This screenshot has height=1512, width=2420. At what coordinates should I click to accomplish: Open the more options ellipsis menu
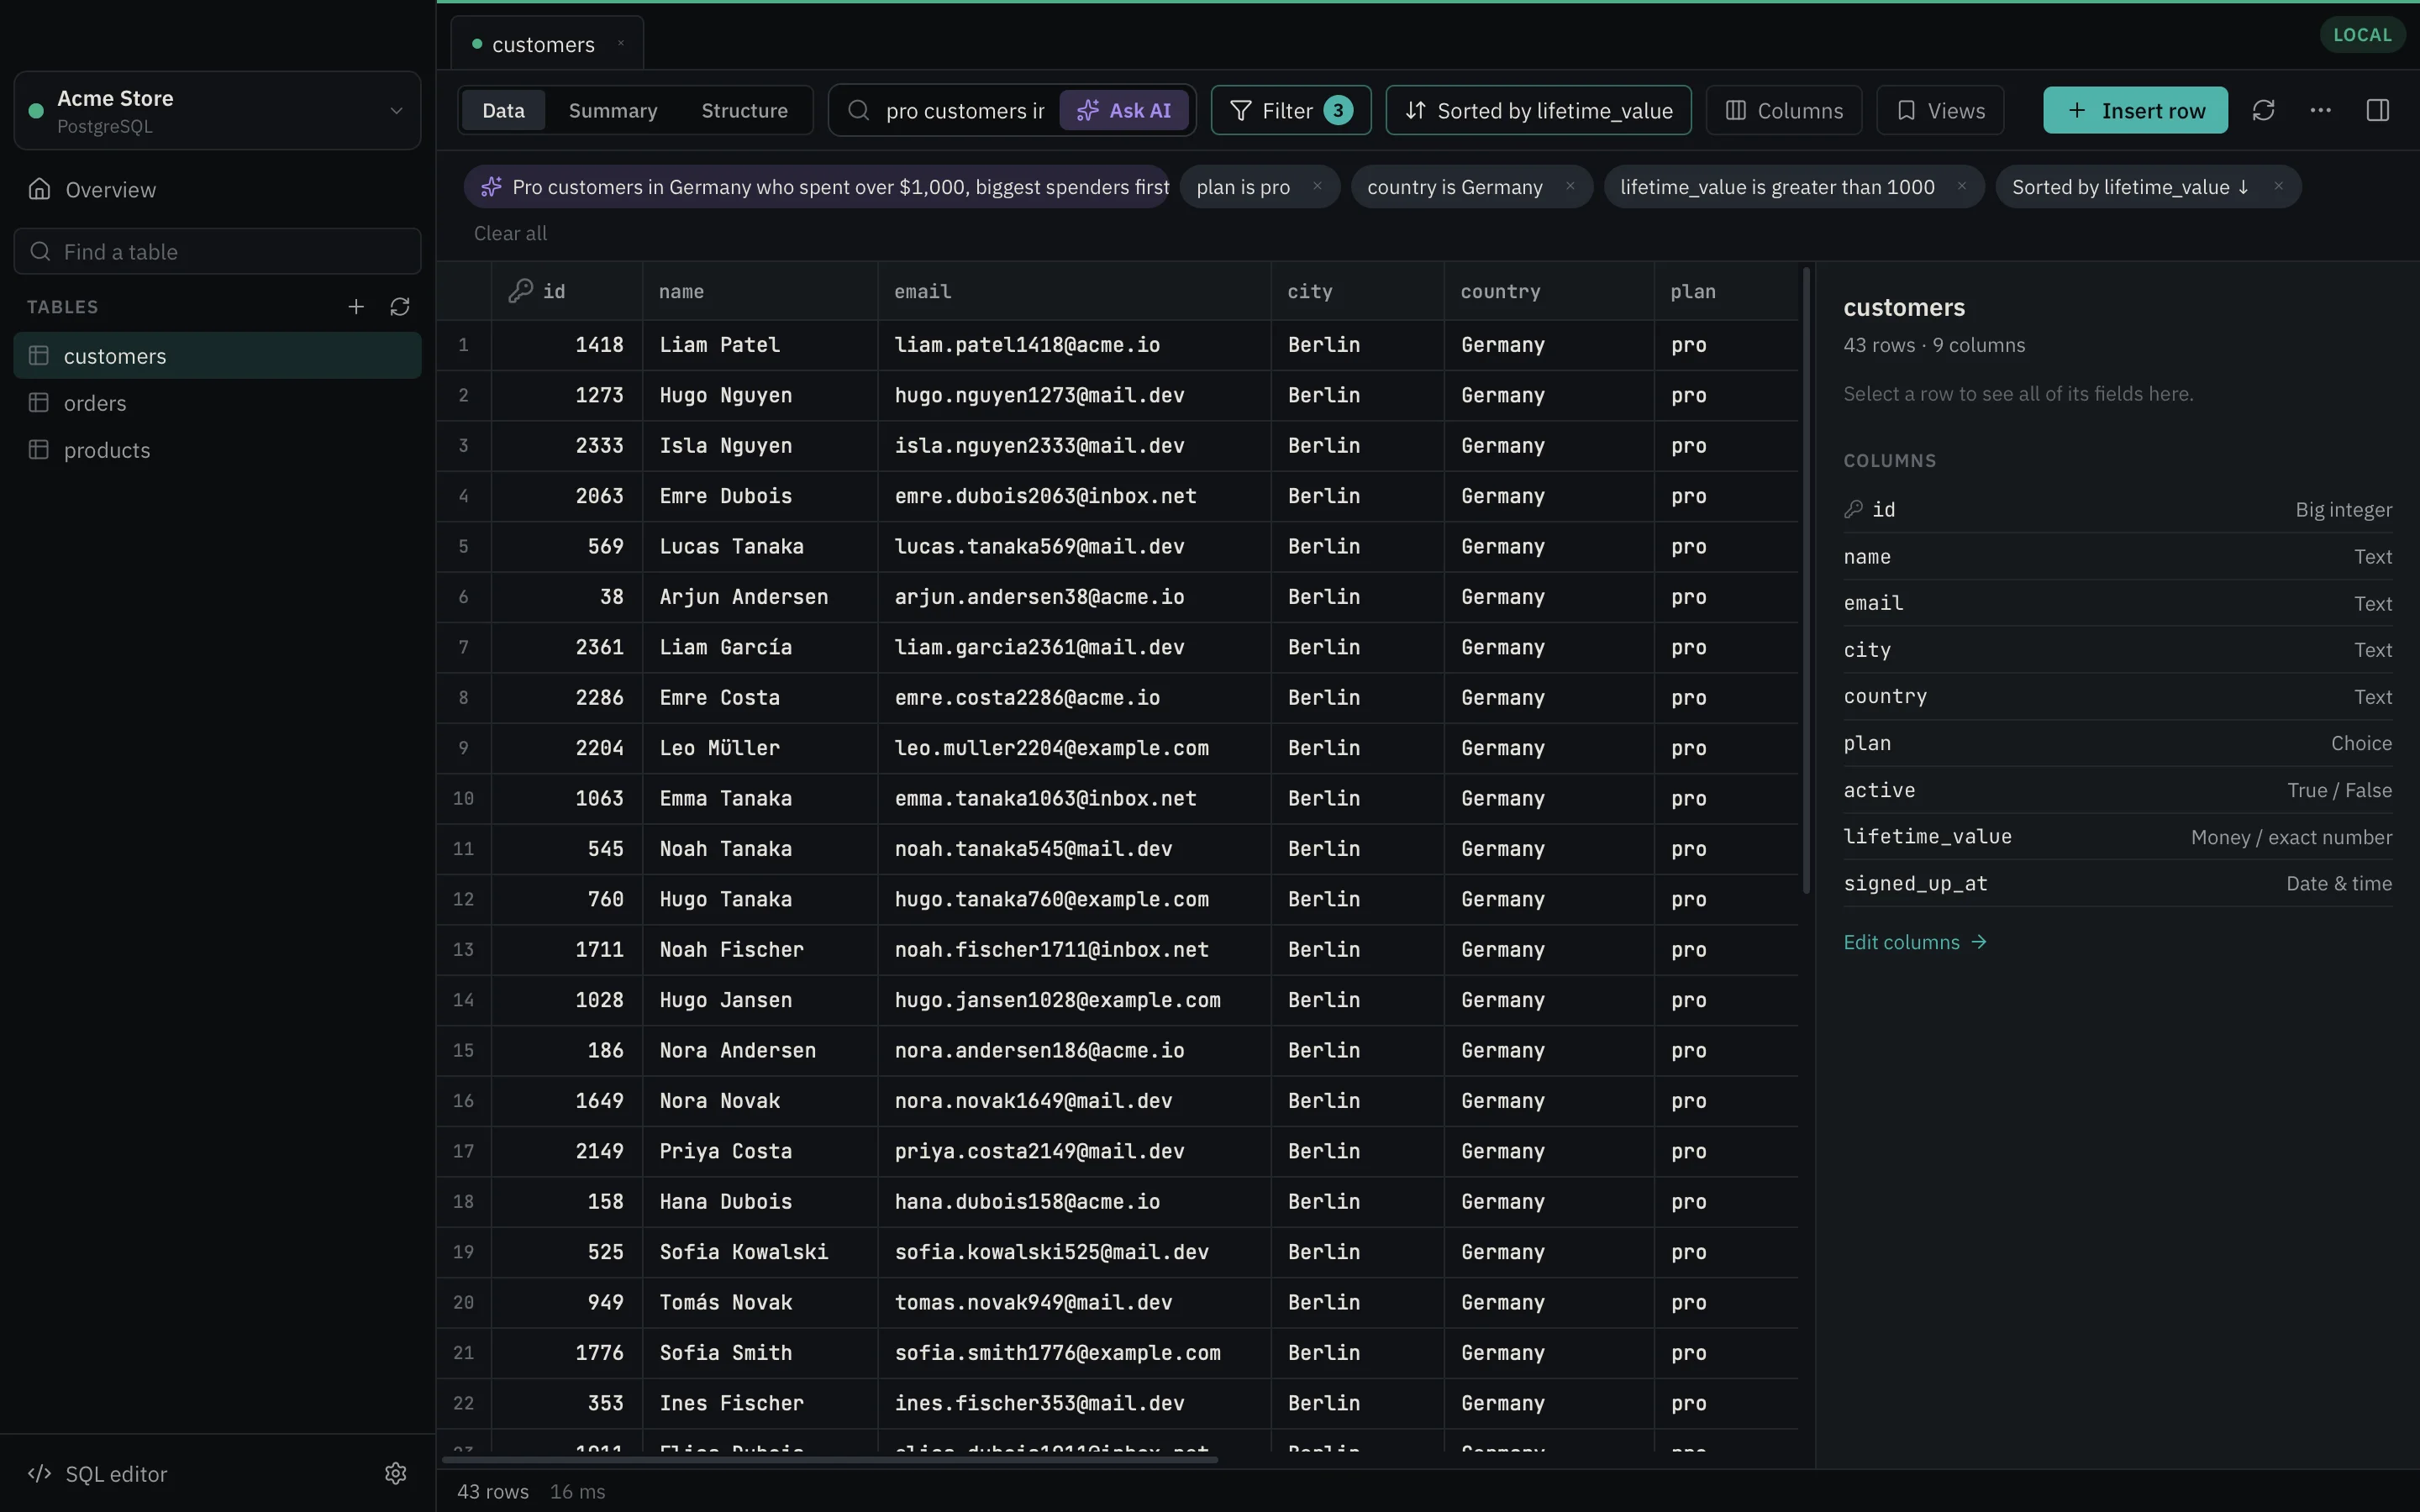pos(2320,110)
